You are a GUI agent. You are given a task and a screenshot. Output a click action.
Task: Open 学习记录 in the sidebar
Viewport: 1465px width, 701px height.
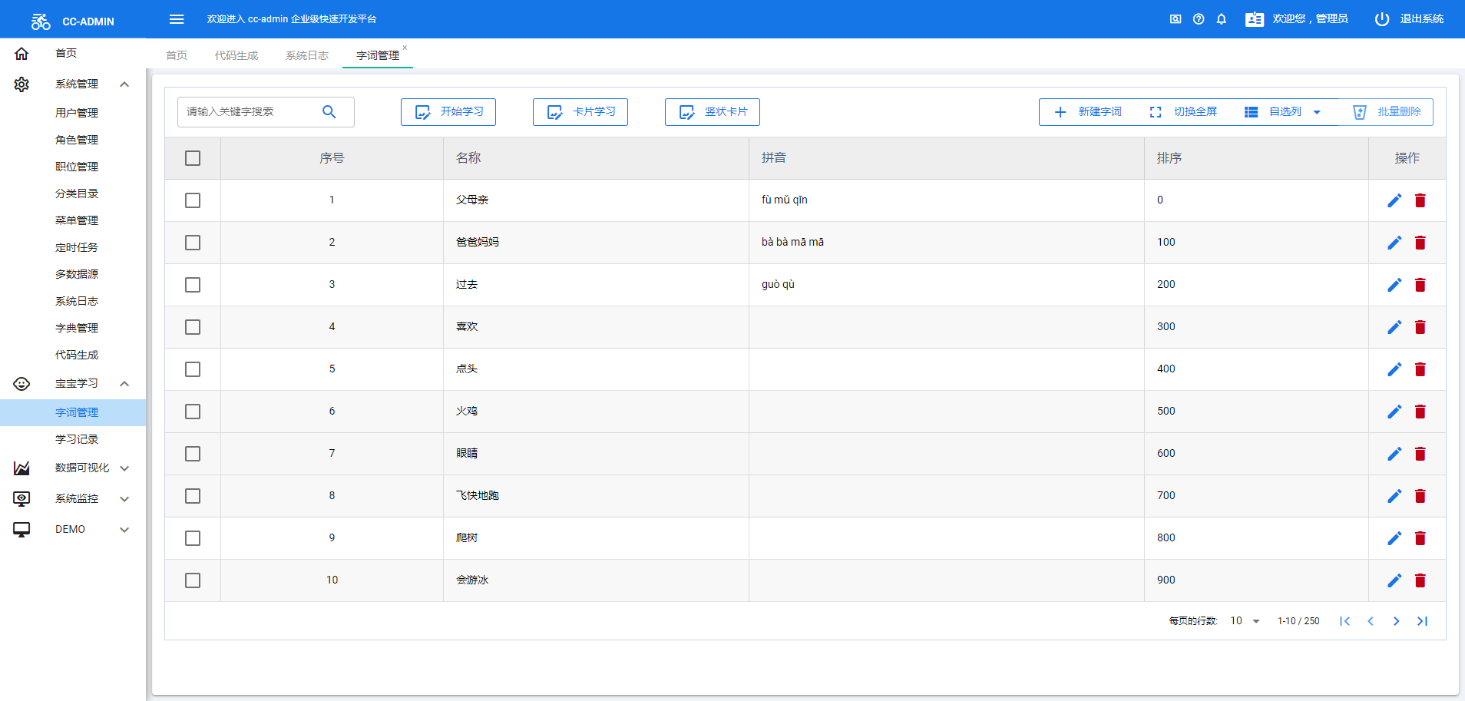[77, 439]
